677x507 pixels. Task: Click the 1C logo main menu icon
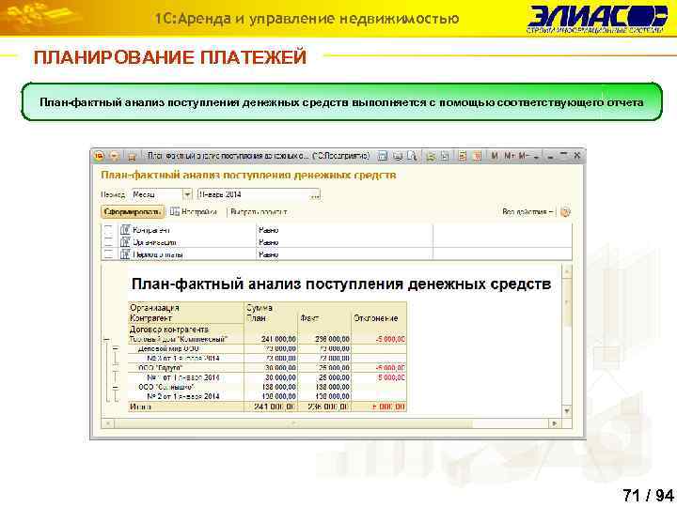(x=100, y=156)
